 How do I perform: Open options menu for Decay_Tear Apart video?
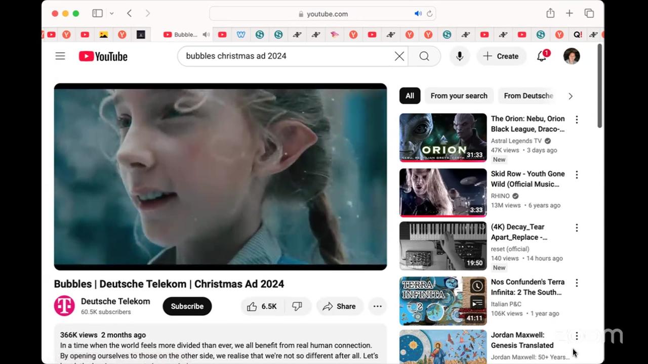[577, 227]
